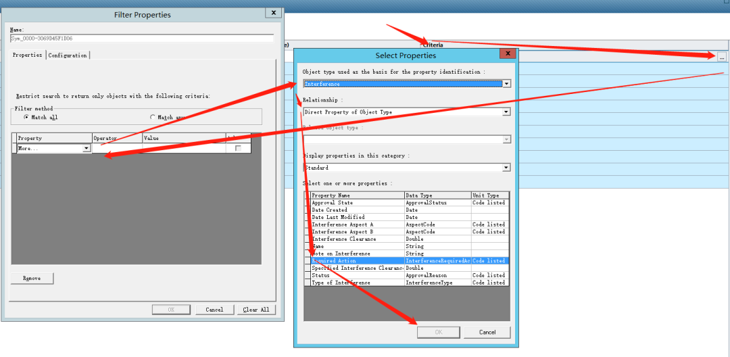Select the 'Interference Aspect A' property row
Viewport: 730px width, 357px height.
pos(407,224)
